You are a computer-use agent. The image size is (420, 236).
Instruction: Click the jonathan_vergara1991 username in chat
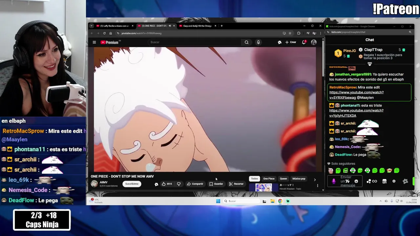(x=353, y=74)
